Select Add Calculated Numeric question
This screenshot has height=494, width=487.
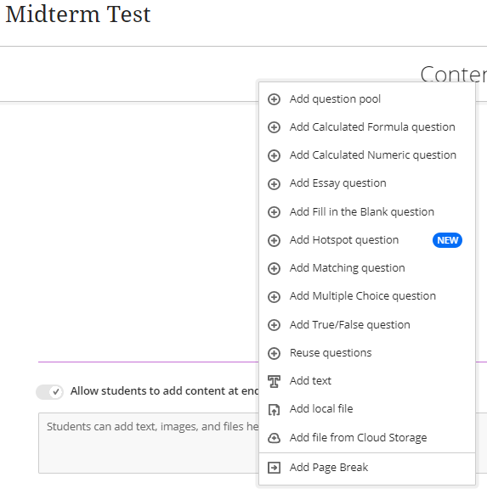click(x=367, y=155)
